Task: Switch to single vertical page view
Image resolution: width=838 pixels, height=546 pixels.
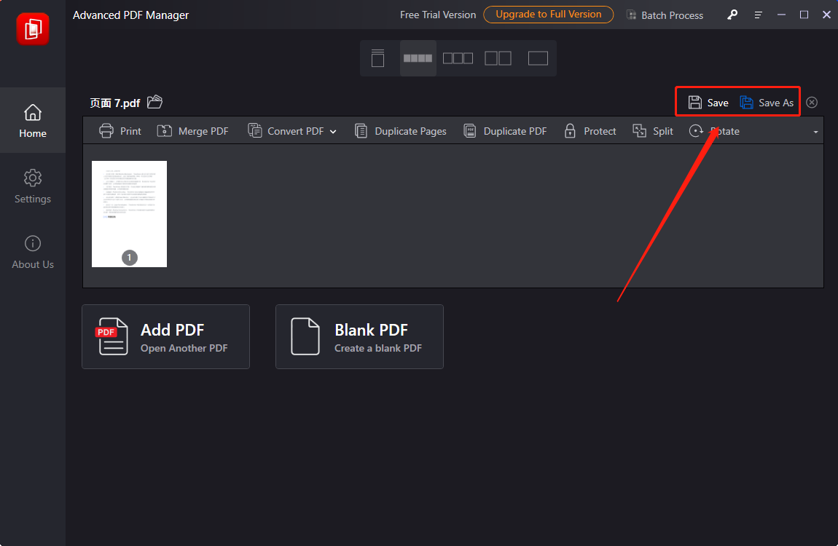Action: click(378, 58)
